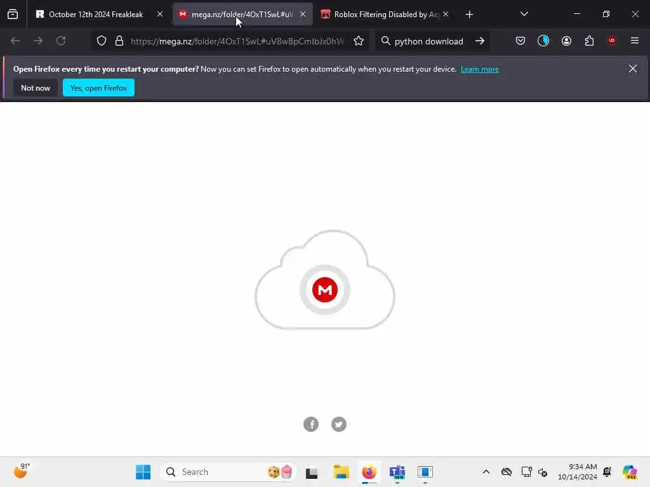Open clock and calendar 9:34 AM

coord(578,472)
